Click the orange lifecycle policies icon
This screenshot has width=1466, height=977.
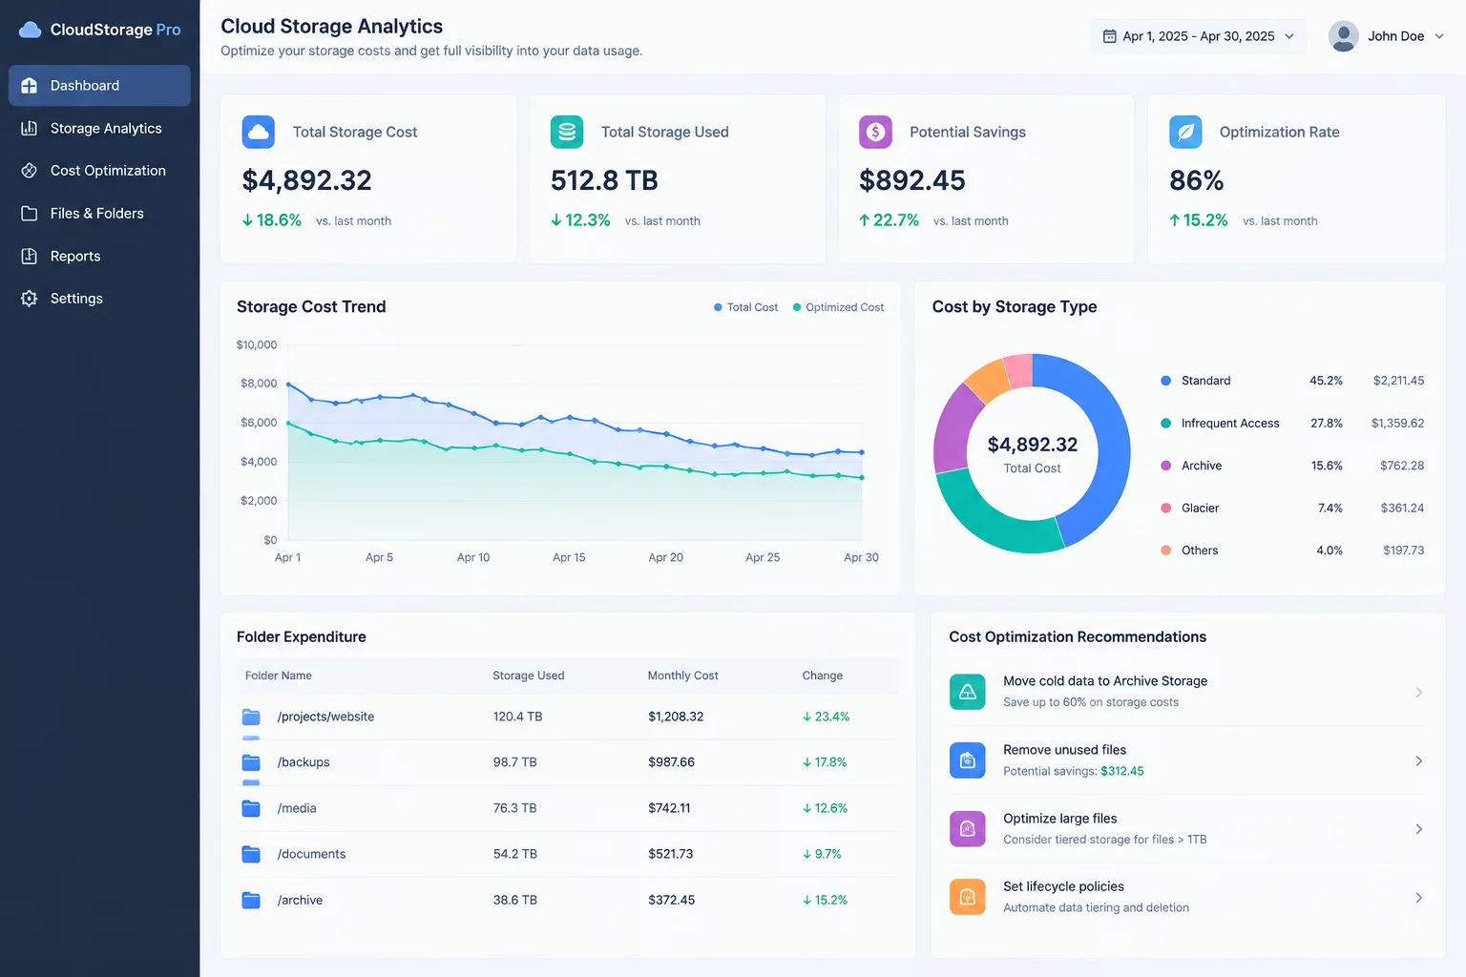pyautogui.click(x=967, y=897)
